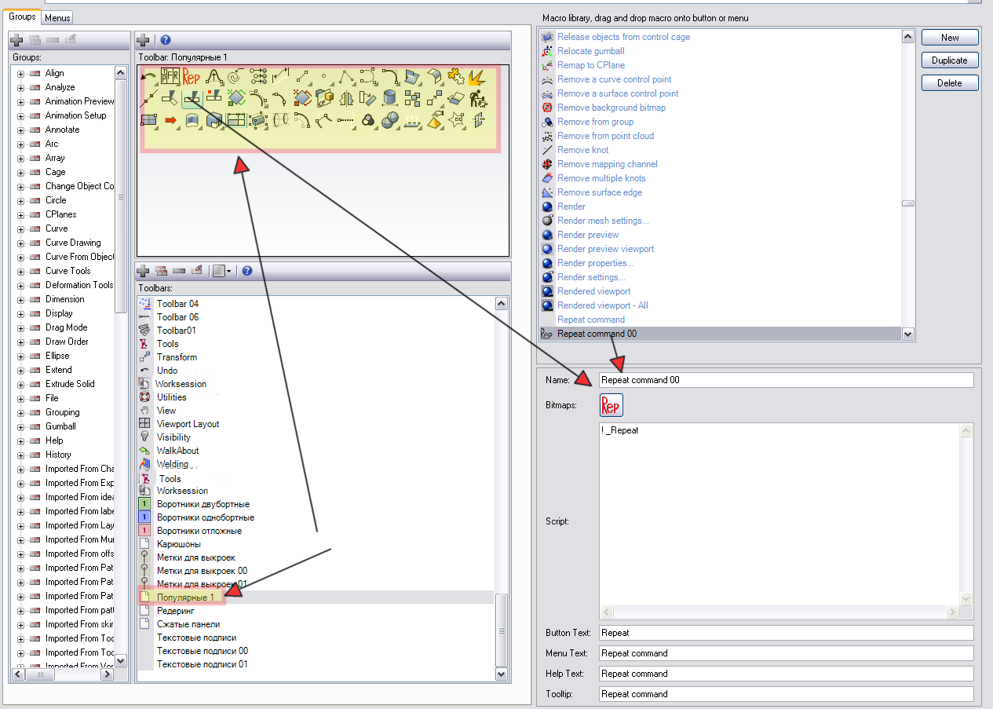
Task: Click the Delete macro button
Action: pyautogui.click(x=950, y=83)
